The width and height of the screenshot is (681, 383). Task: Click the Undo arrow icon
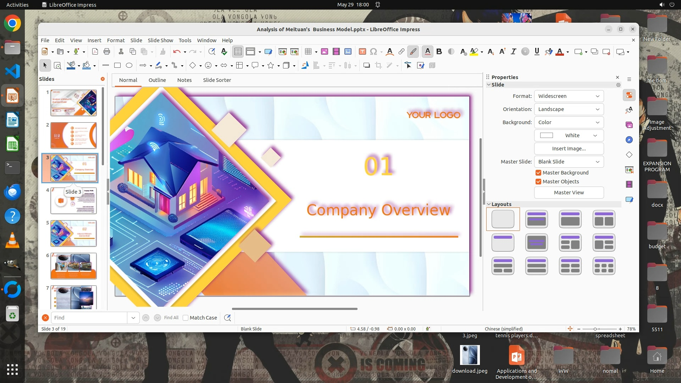(177, 52)
